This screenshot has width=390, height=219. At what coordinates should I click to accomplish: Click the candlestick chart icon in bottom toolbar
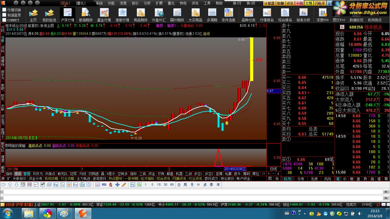(x=43, y=185)
